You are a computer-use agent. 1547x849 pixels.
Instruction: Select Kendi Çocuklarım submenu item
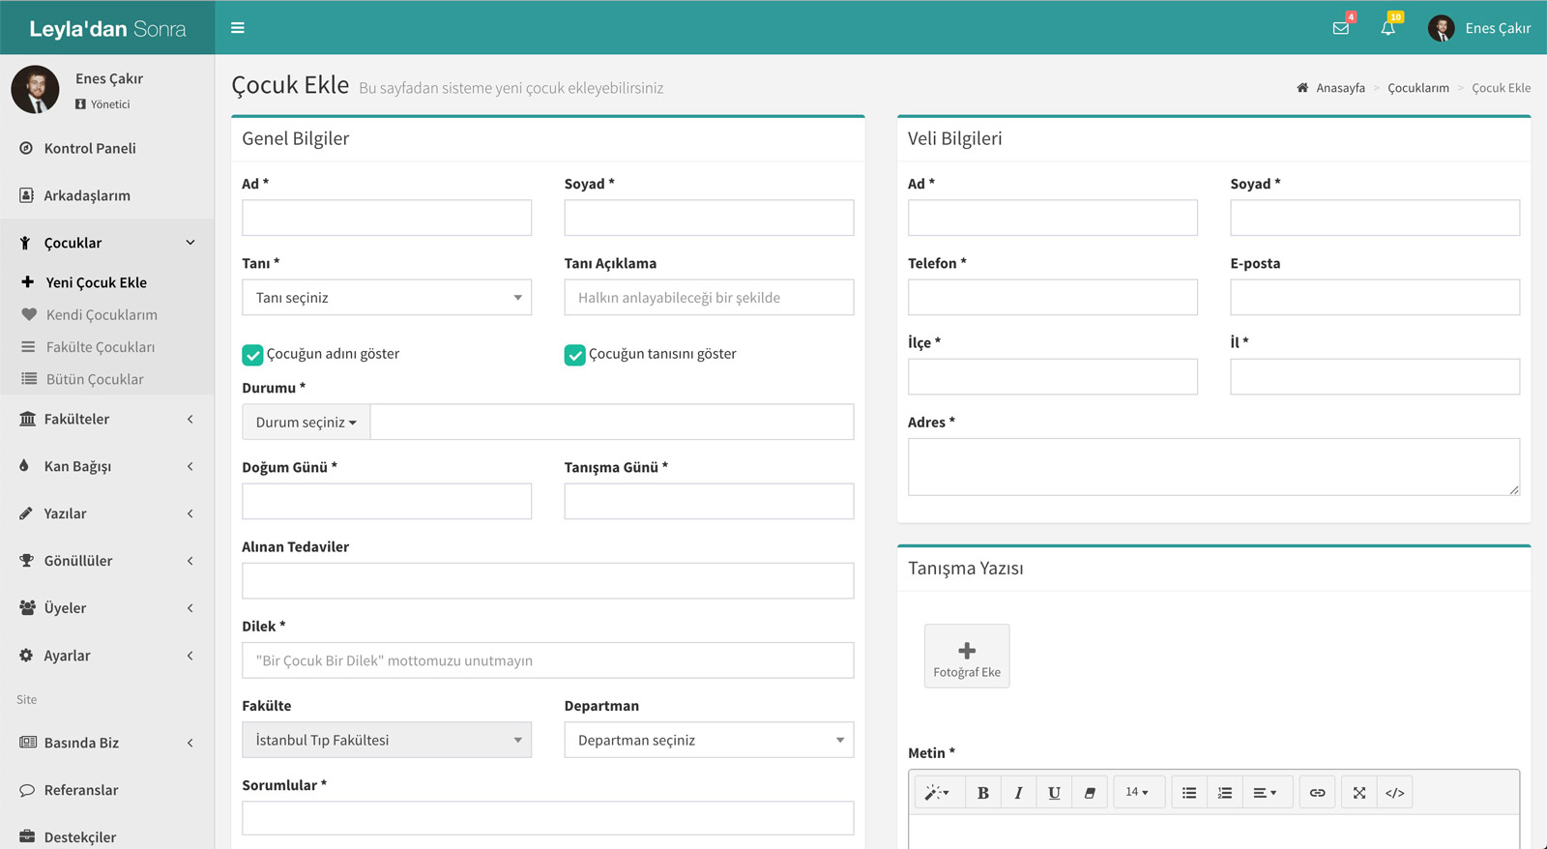point(107,314)
